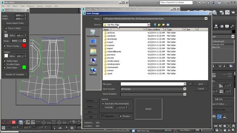Open the Modifier List dropdown arrow

click(x=233, y=37)
